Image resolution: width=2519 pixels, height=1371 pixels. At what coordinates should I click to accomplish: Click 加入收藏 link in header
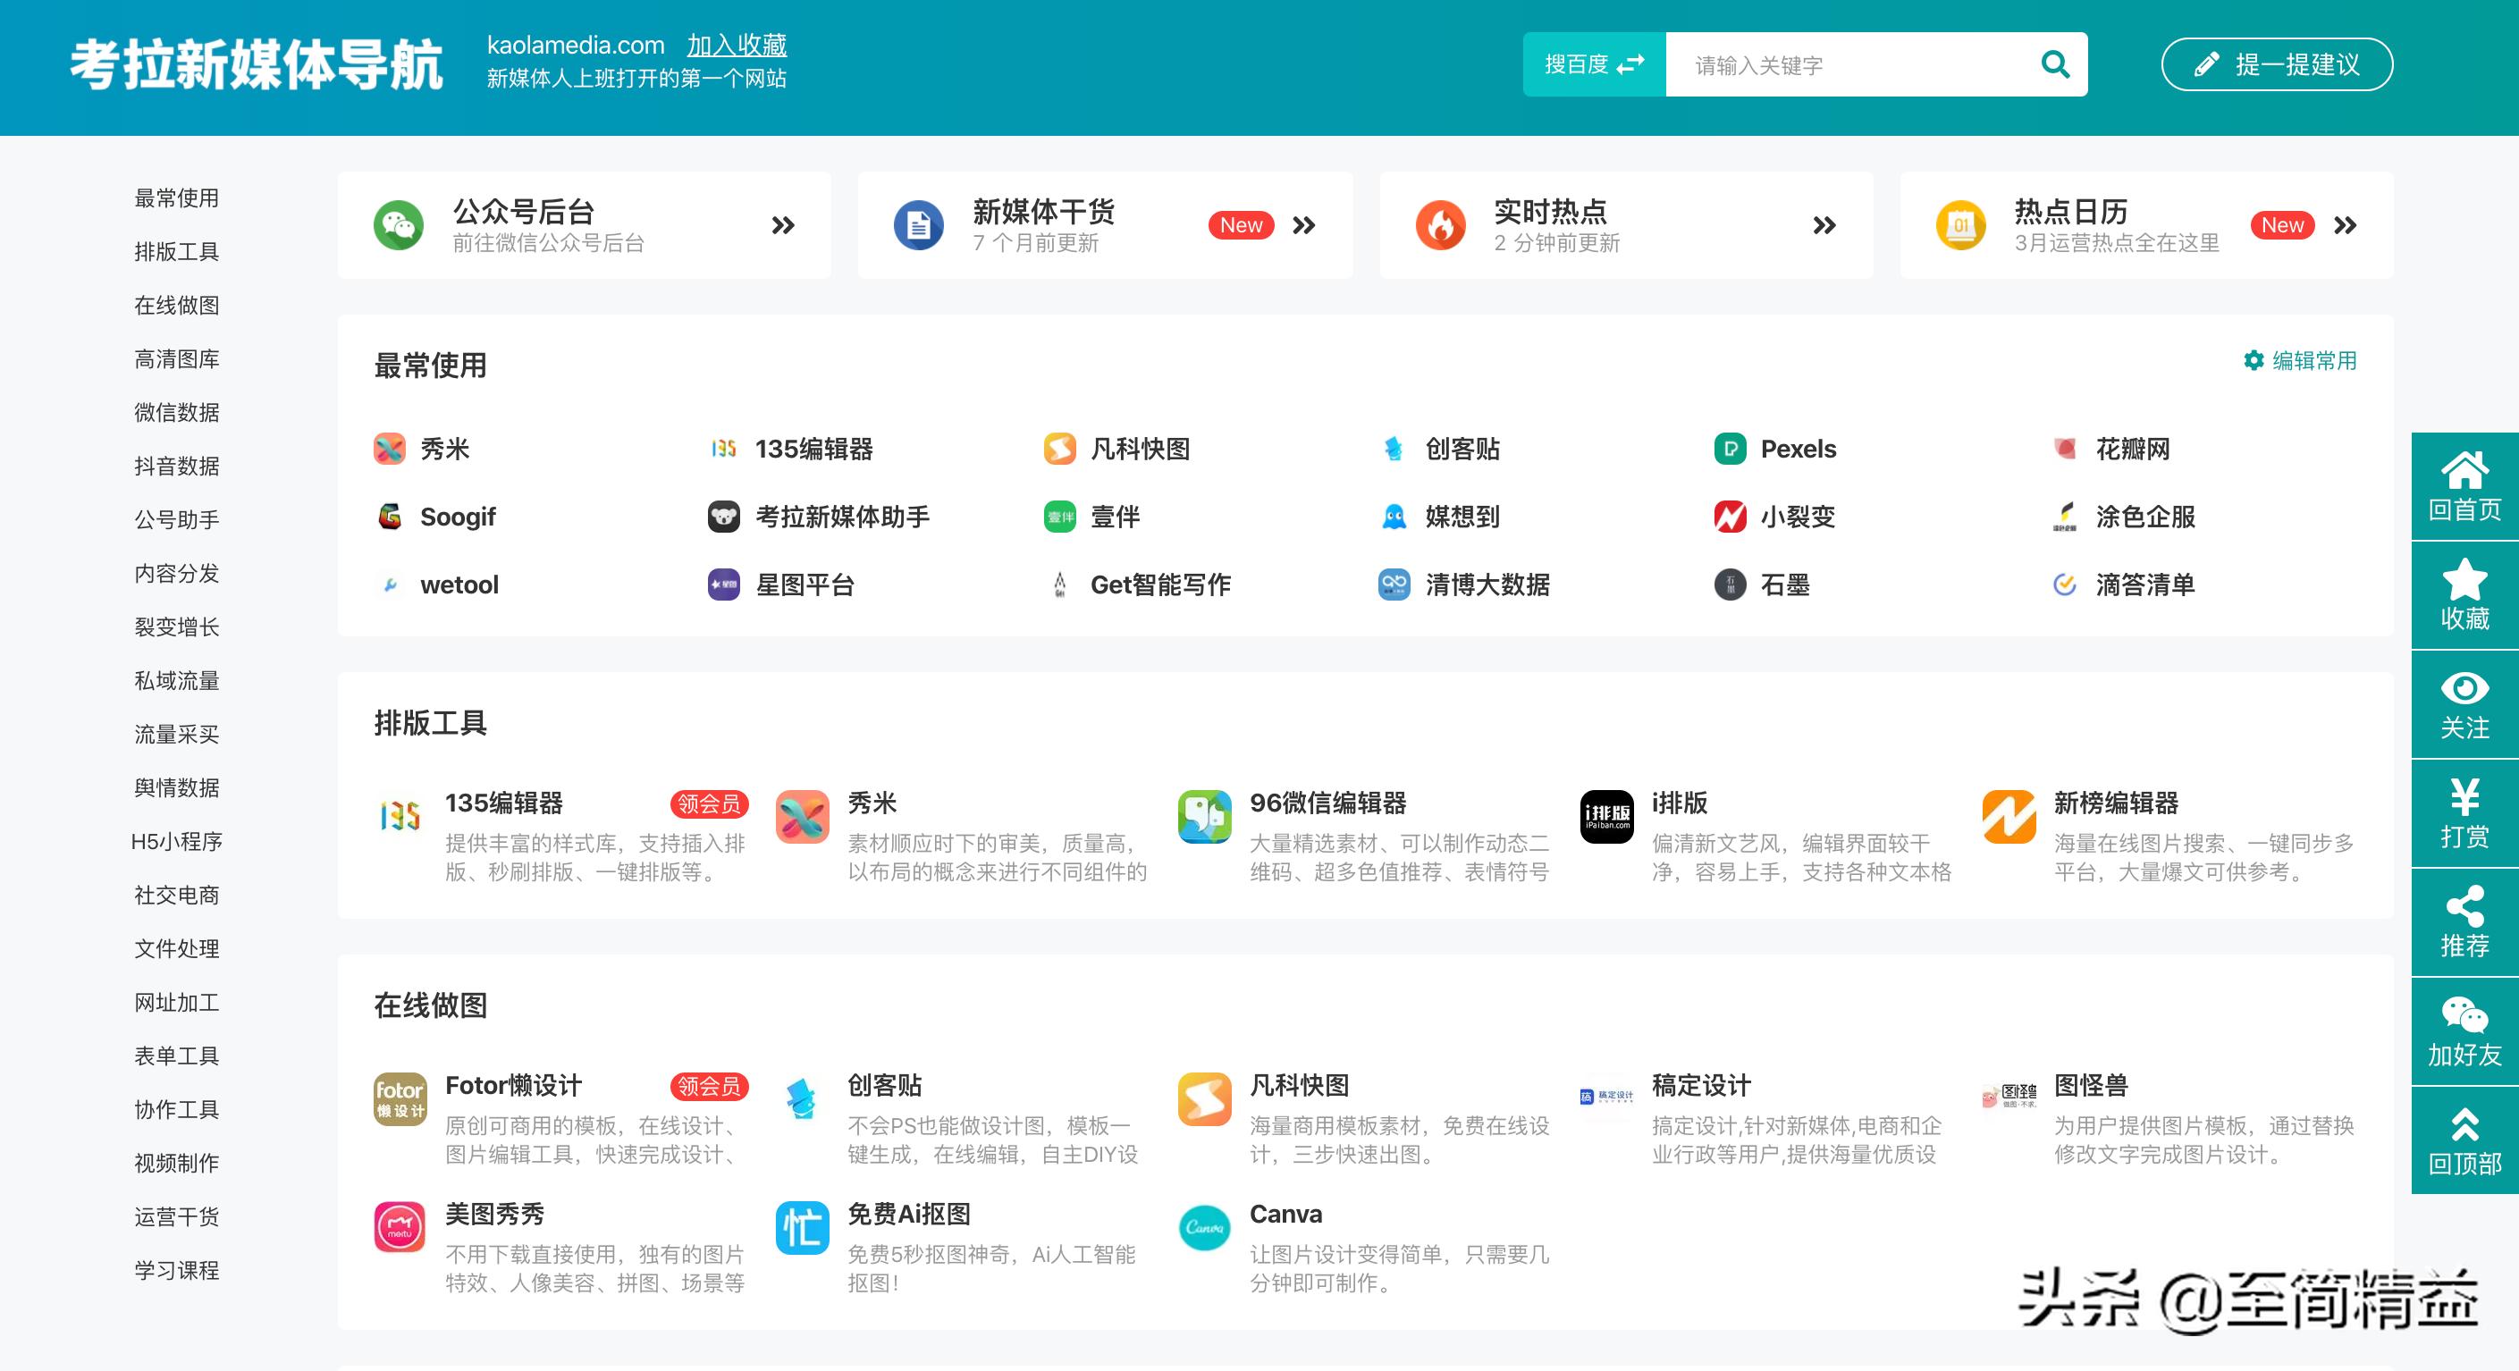(x=737, y=45)
